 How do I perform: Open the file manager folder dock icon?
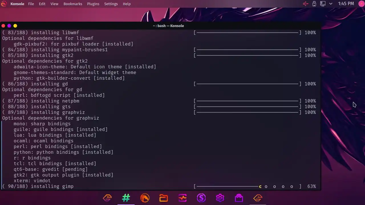(164, 198)
